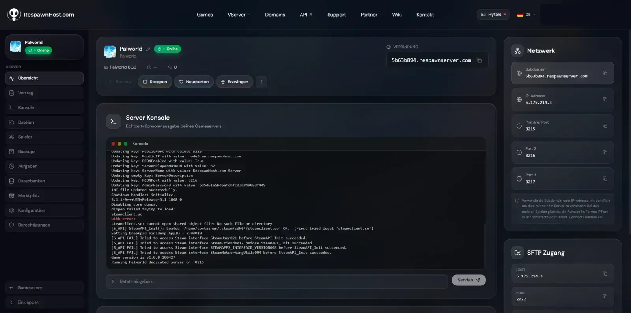Copy Port 2 value 8216
The width and height of the screenshot is (631, 313).
pyautogui.click(x=605, y=152)
